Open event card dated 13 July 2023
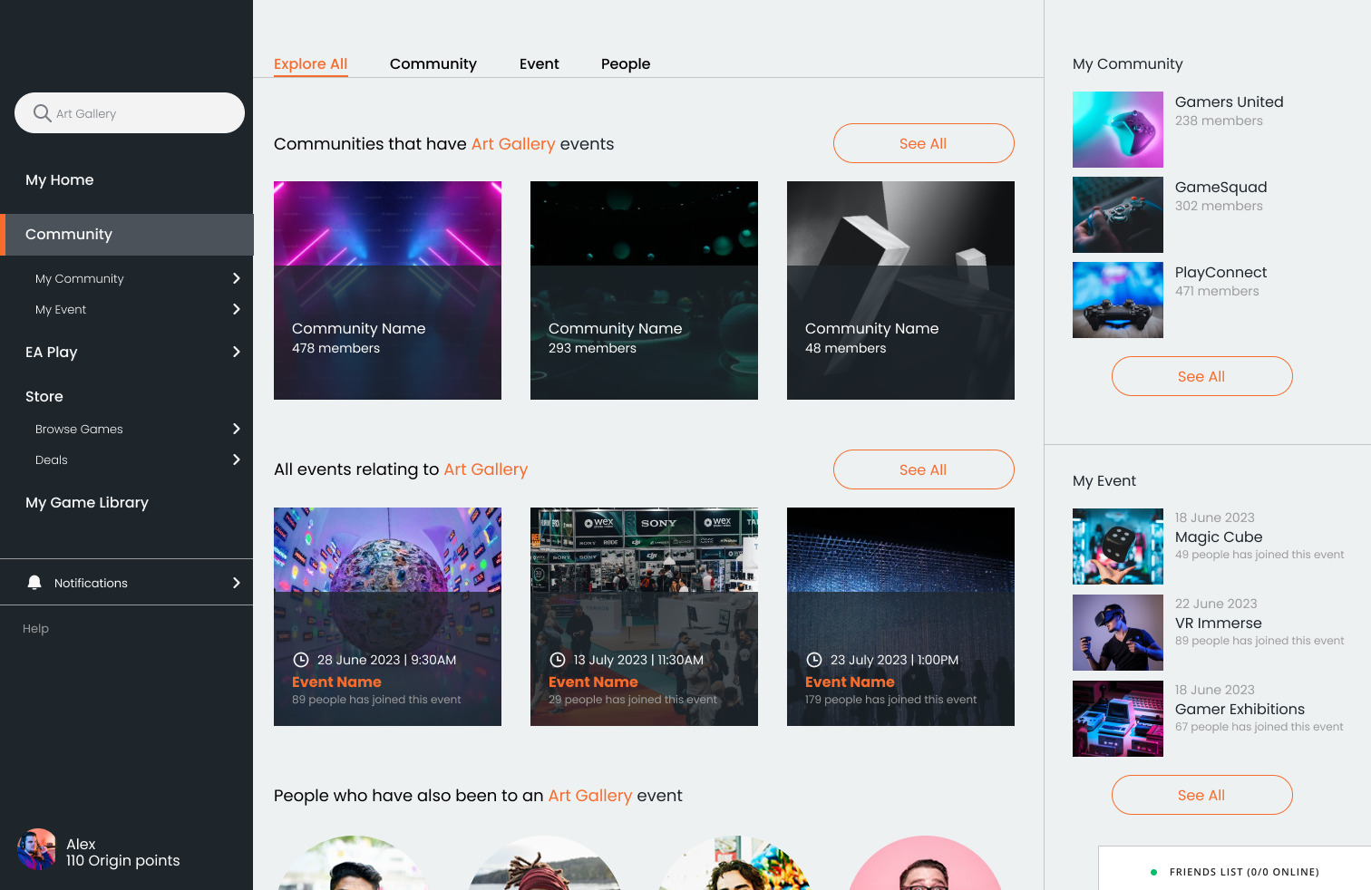1371x890 pixels. tap(644, 616)
